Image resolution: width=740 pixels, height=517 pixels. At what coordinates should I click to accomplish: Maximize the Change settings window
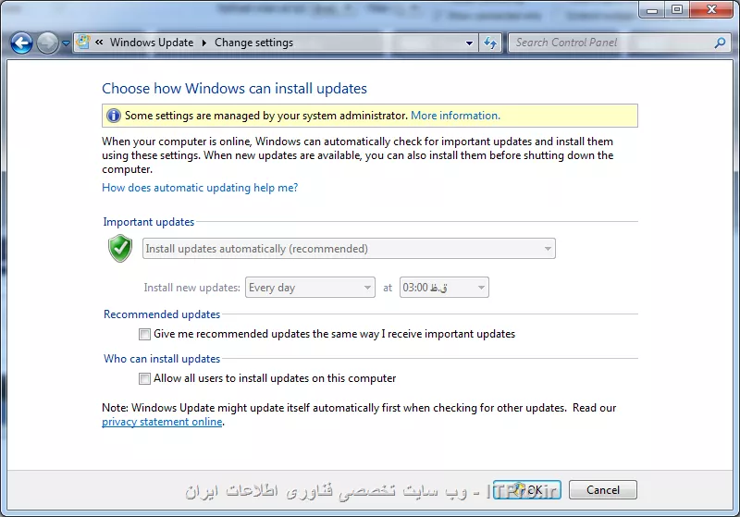click(x=677, y=10)
